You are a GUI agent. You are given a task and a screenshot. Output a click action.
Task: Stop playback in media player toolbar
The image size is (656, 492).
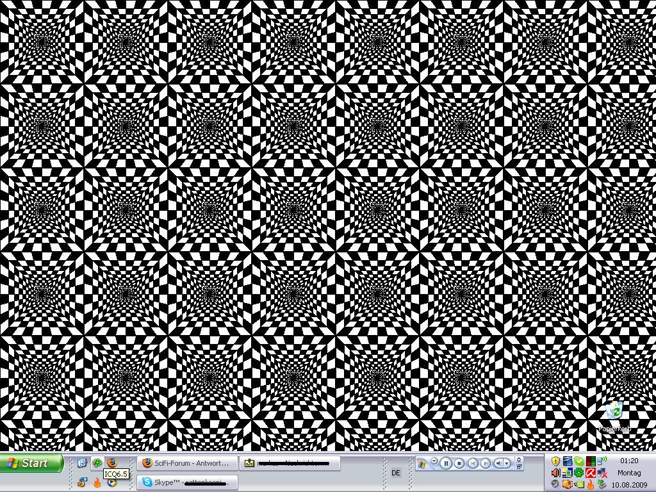coord(459,463)
